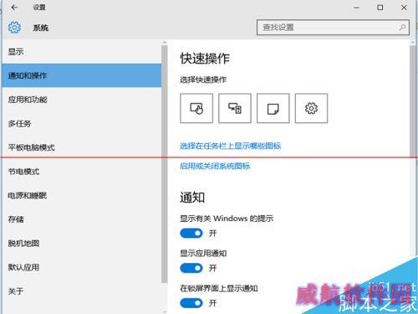The height and width of the screenshot is (314, 418).
Task: Select the note quick action tile
Action: point(273,108)
